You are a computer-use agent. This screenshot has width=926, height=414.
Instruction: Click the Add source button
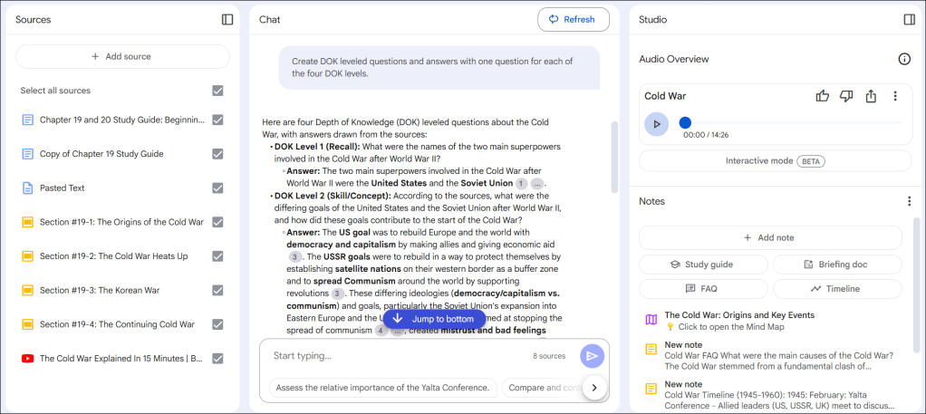122,56
